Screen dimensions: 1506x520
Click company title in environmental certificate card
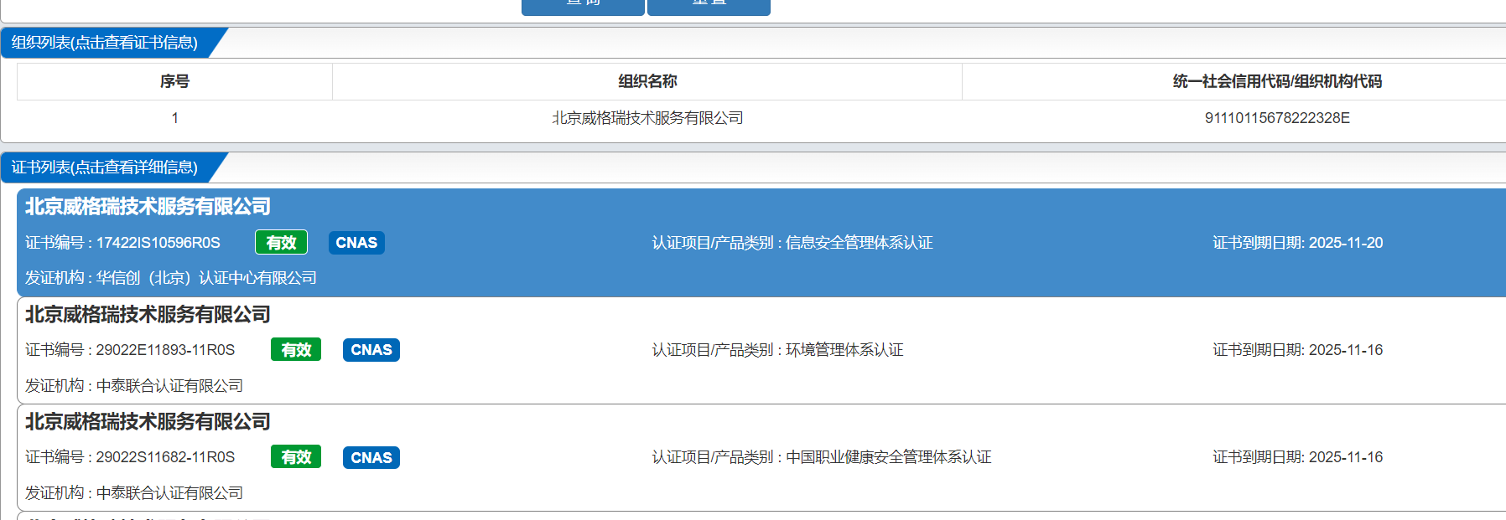click(148, 315)
